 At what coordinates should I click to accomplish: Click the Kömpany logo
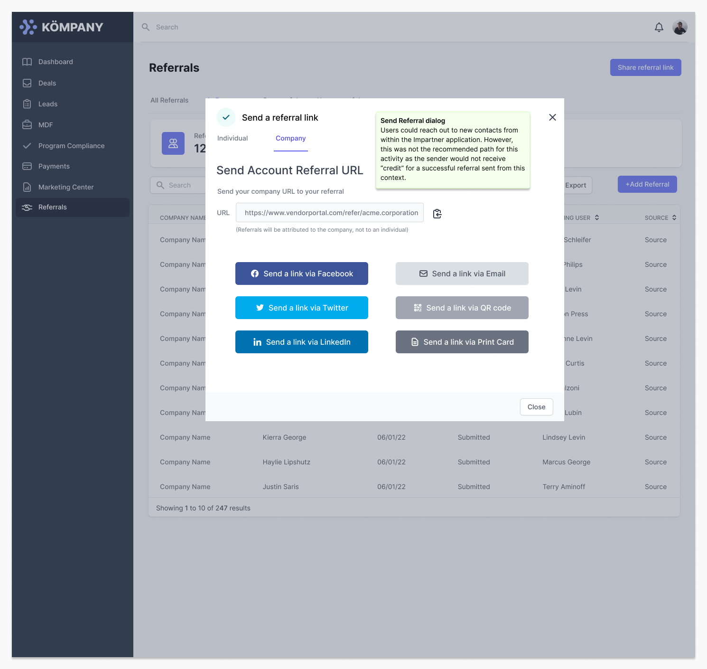(x=62, y=27)
